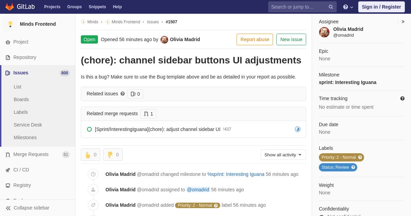Click the Status::Review label help icon
Screen dimensions: 411x216
click(353, 167)
